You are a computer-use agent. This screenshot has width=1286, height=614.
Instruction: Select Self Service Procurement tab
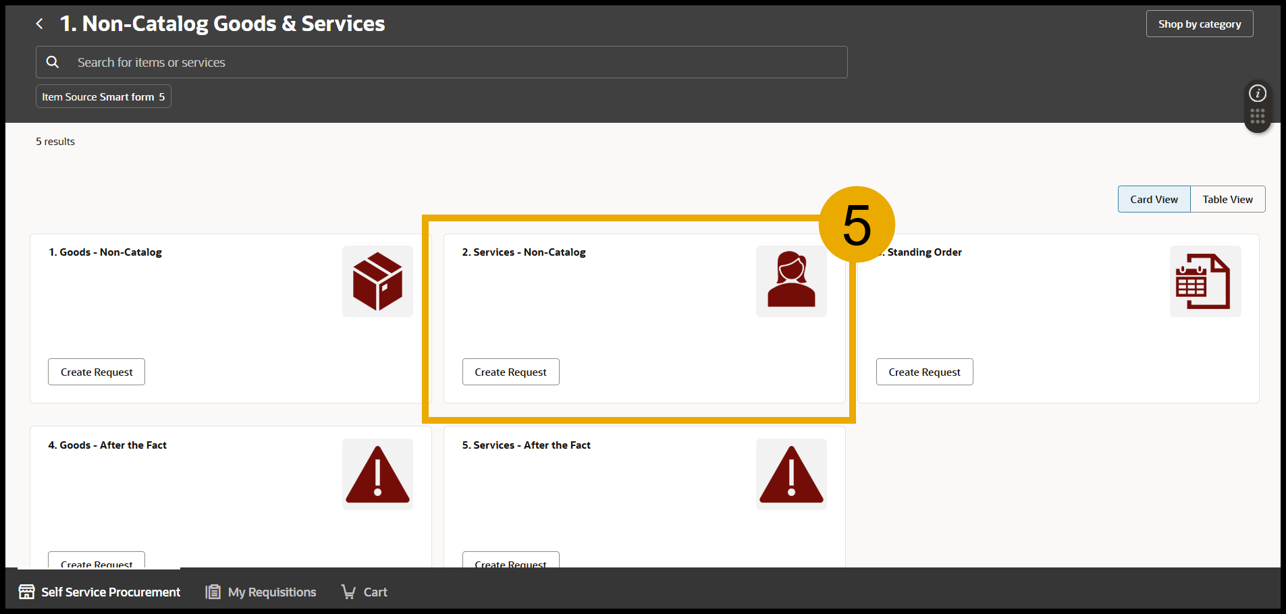coord(100,592)
